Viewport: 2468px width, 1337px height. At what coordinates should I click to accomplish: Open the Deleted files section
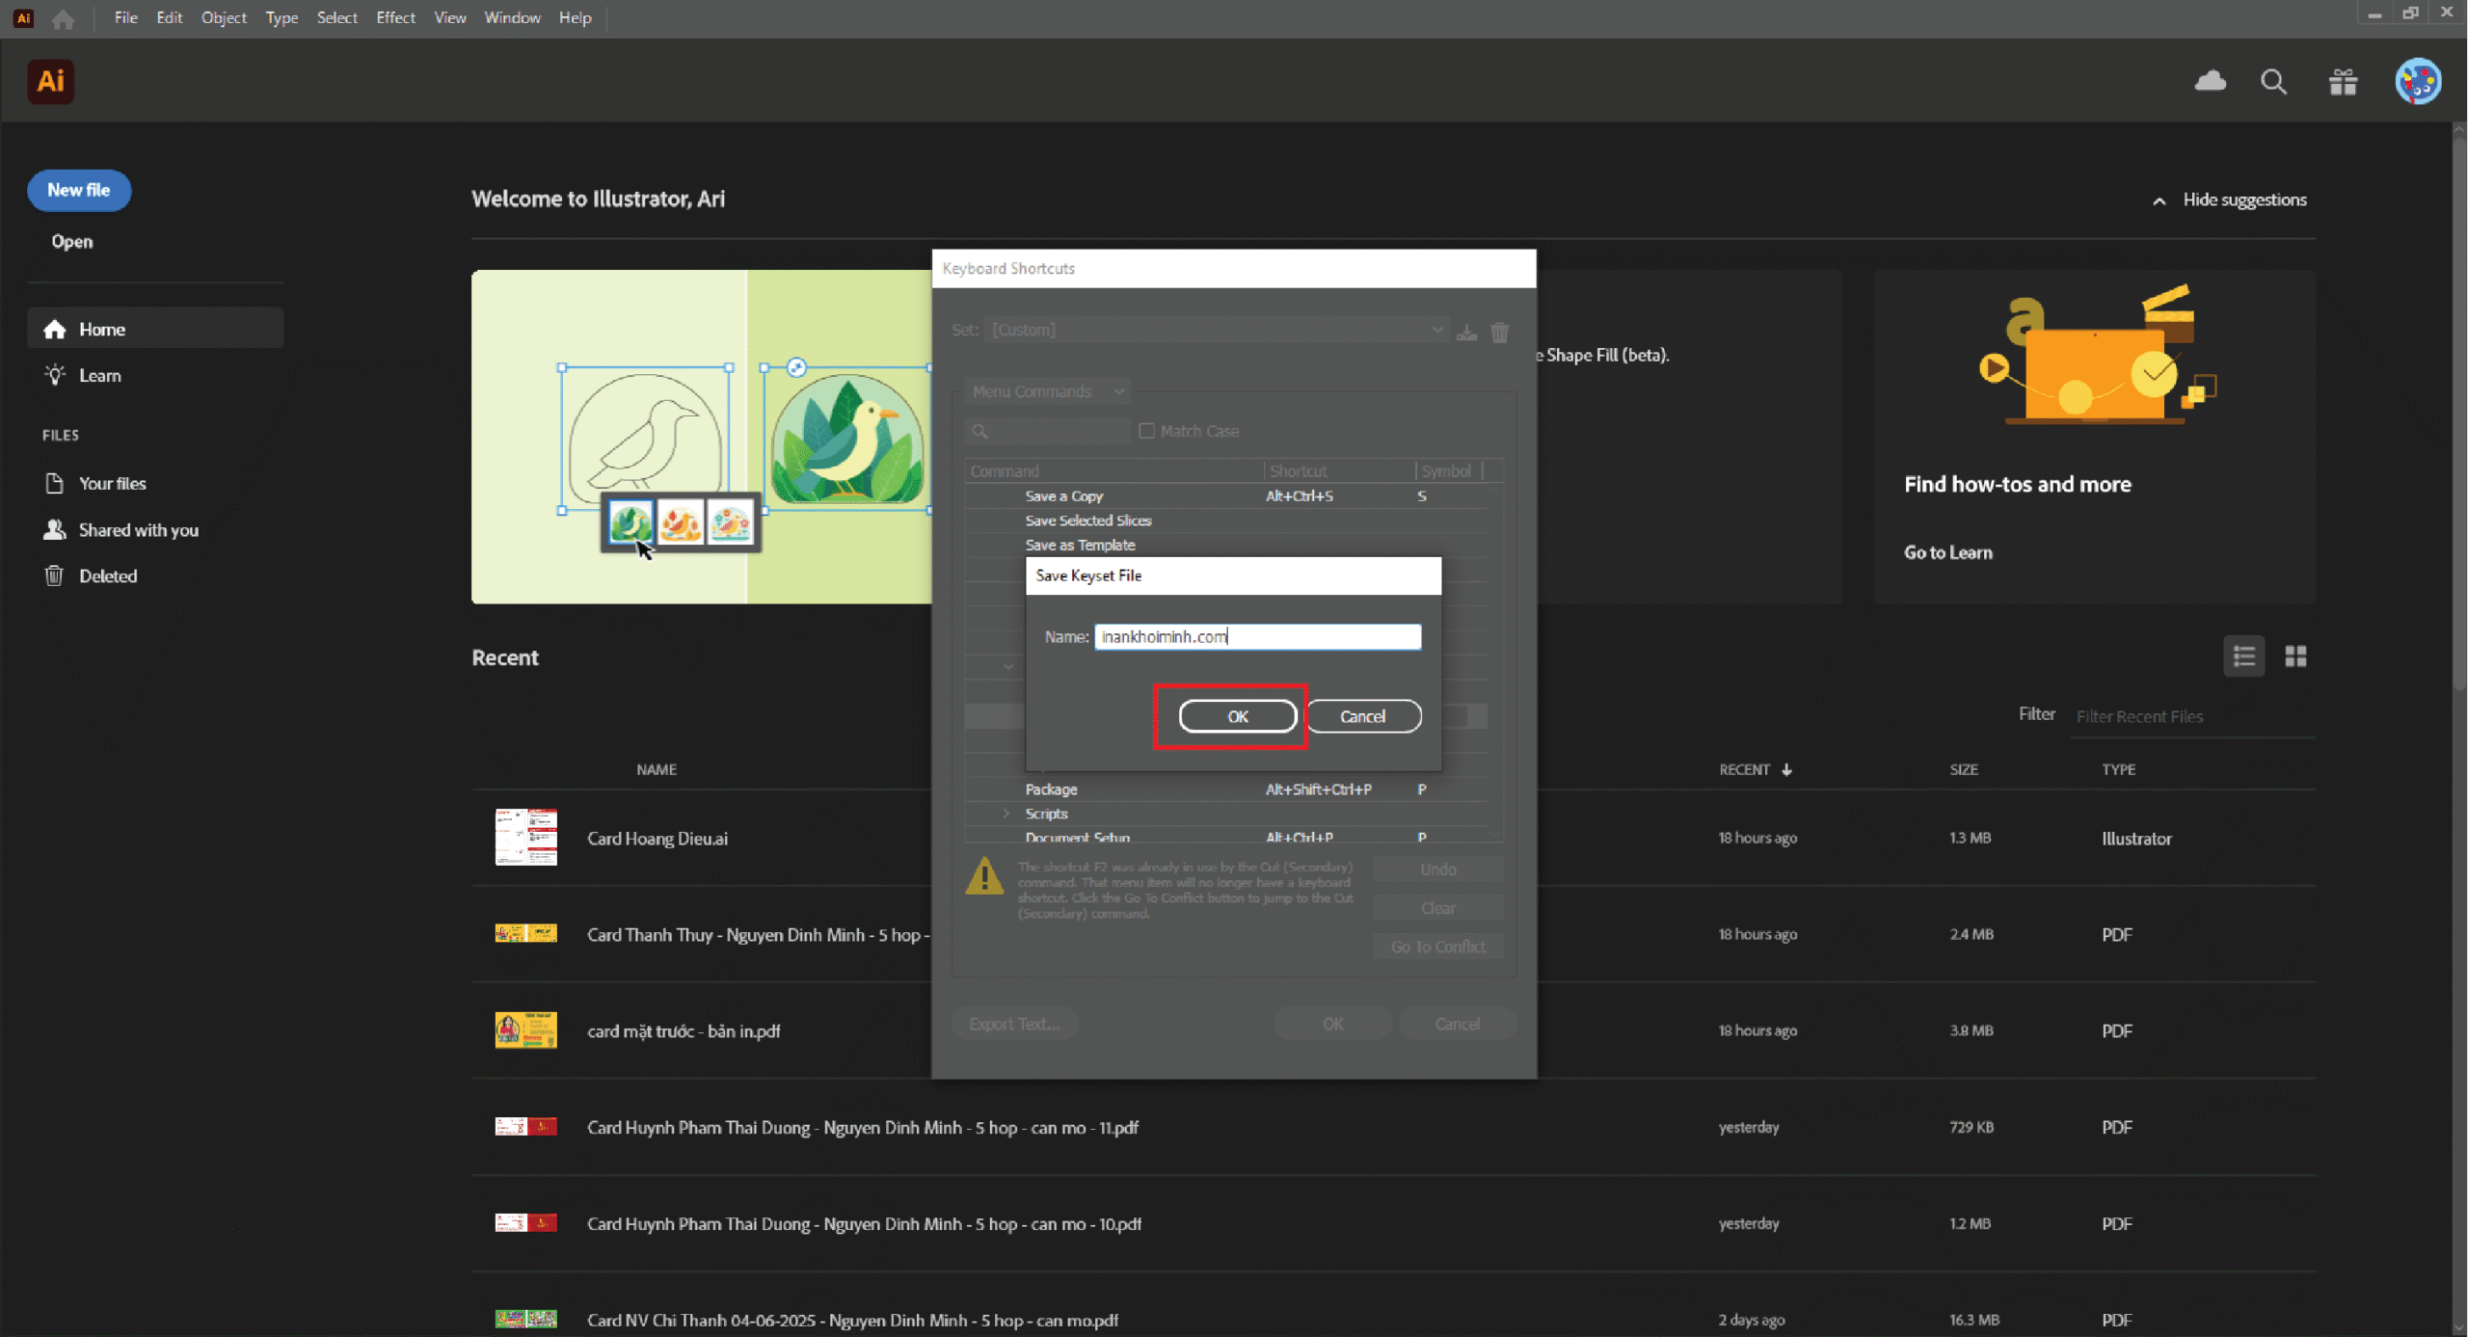(91, 575)
